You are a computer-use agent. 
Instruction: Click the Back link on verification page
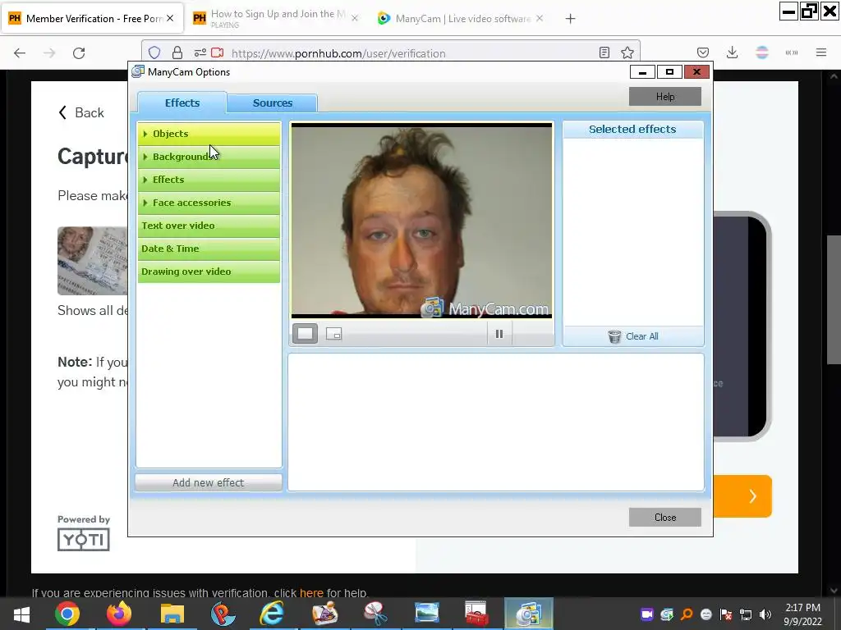pyautogui.click(x=81, y=112)
